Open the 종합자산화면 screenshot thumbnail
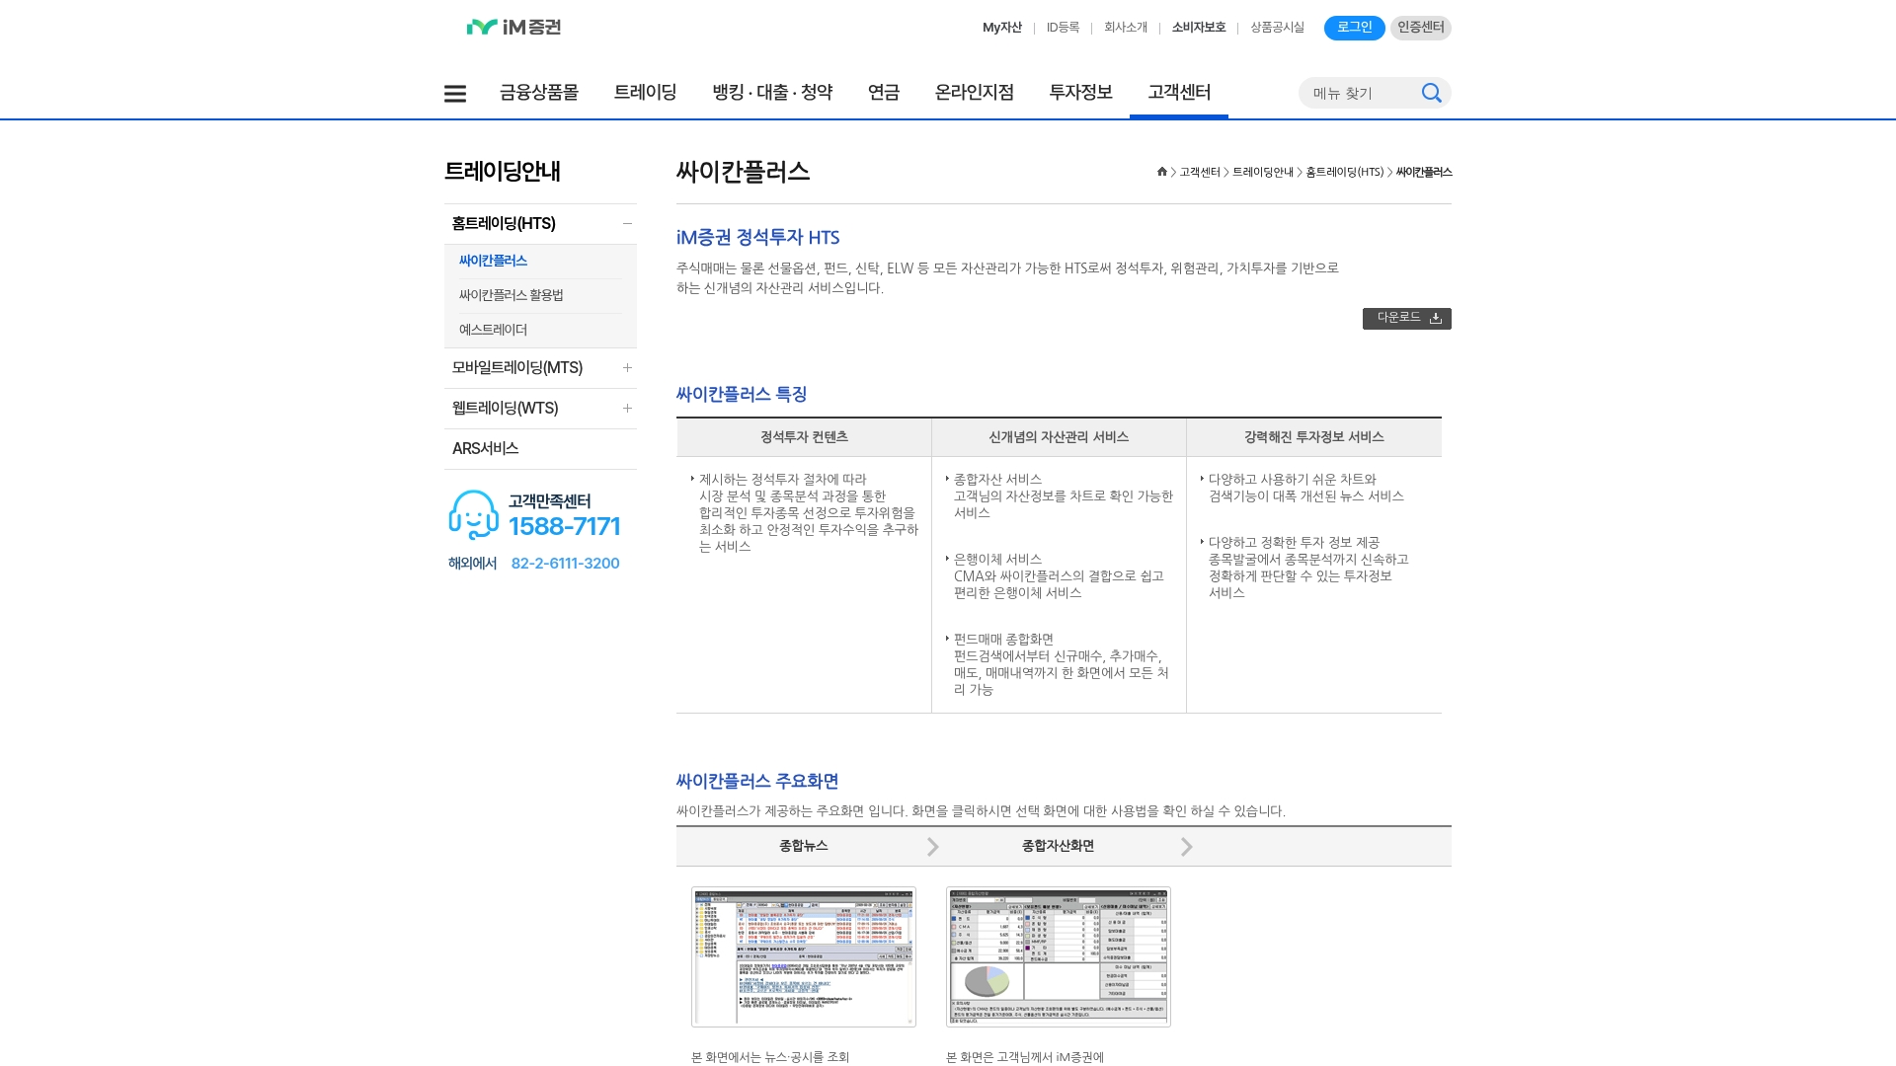Viewport: 1896px width, 1066px height. coord(1059,956)
